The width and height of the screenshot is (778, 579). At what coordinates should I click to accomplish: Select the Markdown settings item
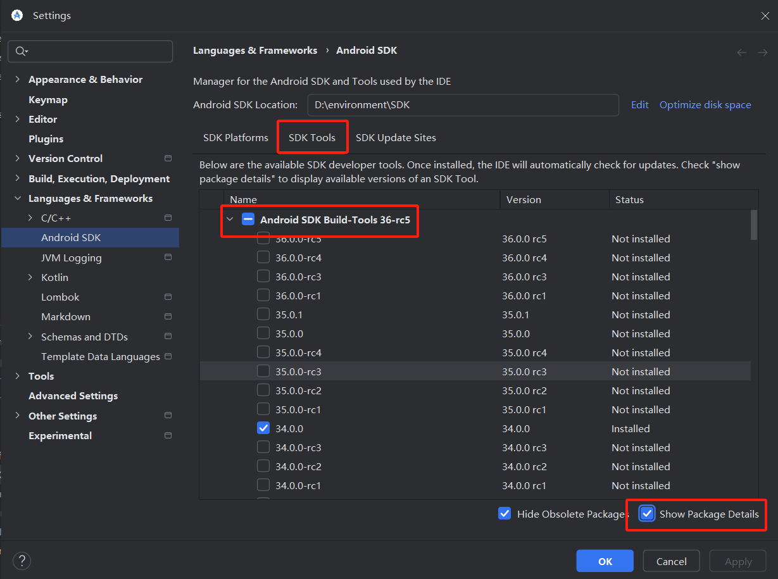pyautogui.click(x=66, y=316)
